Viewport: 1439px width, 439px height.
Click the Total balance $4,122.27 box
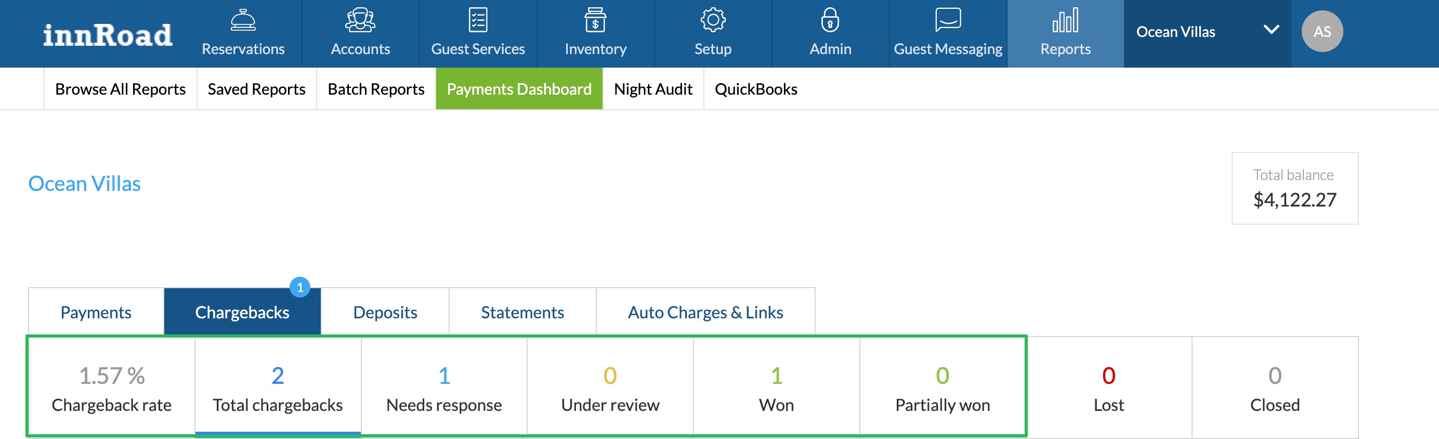point(1295,188)
